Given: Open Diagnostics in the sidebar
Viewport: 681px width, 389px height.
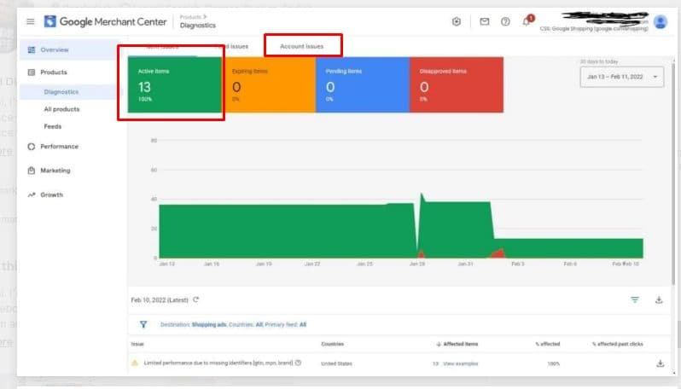Looking at the screenshot, I should (61, 92).
